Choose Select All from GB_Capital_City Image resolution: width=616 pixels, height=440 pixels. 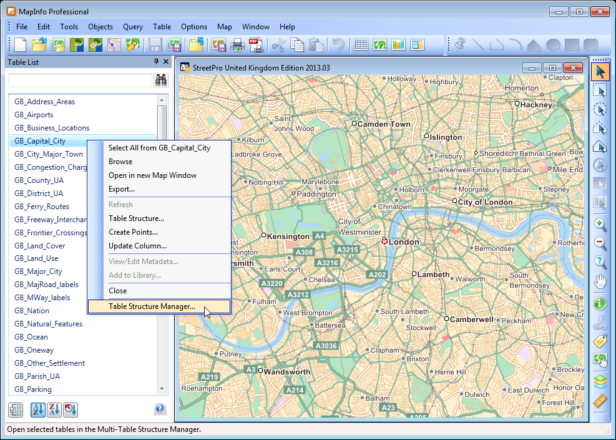[x=159, y=148]
